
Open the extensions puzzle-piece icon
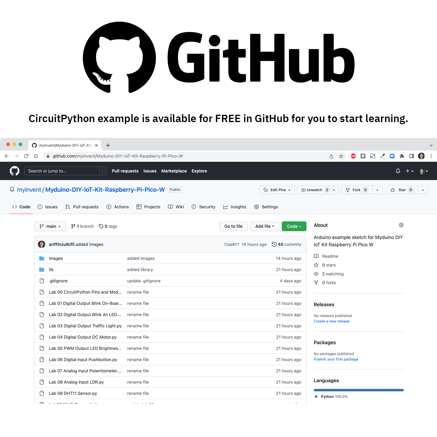point(402,156)
